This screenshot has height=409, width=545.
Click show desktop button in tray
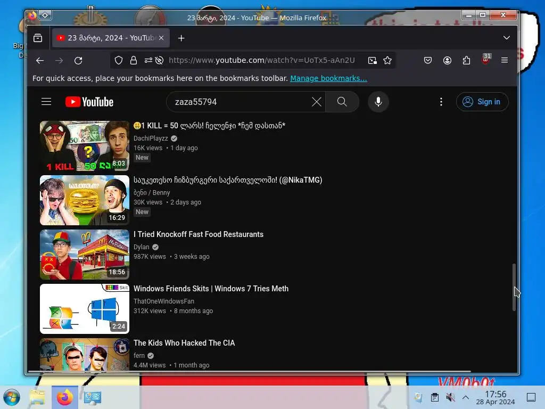(x=531, y=397)
